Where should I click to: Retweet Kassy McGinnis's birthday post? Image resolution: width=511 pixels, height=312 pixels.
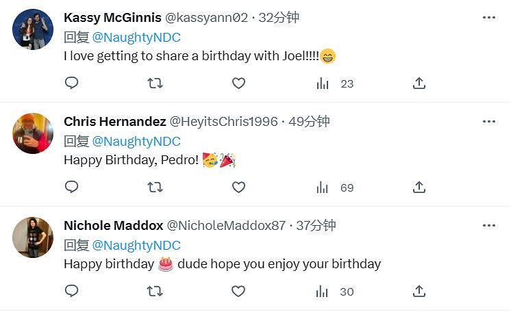(x=155, y=83)
